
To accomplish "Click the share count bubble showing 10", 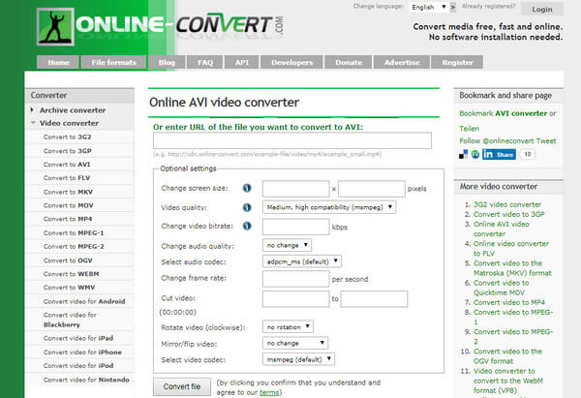I will coord(528,154).
